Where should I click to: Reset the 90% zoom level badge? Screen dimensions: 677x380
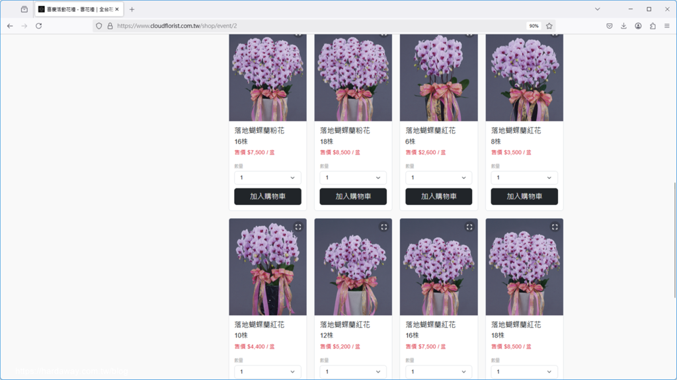[534, 26]
